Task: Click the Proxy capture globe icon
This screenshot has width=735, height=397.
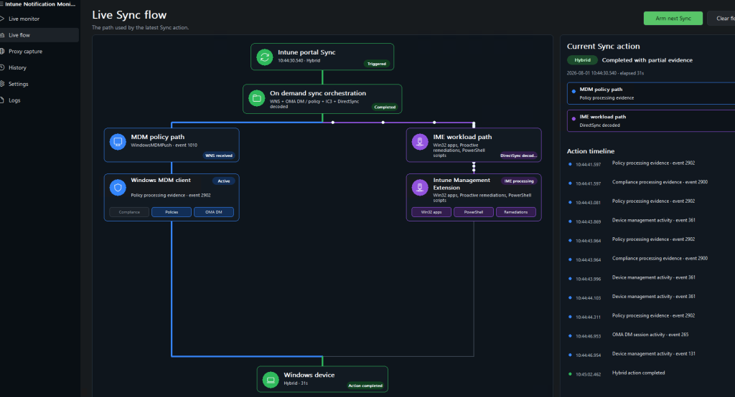Action: (2, 51)
